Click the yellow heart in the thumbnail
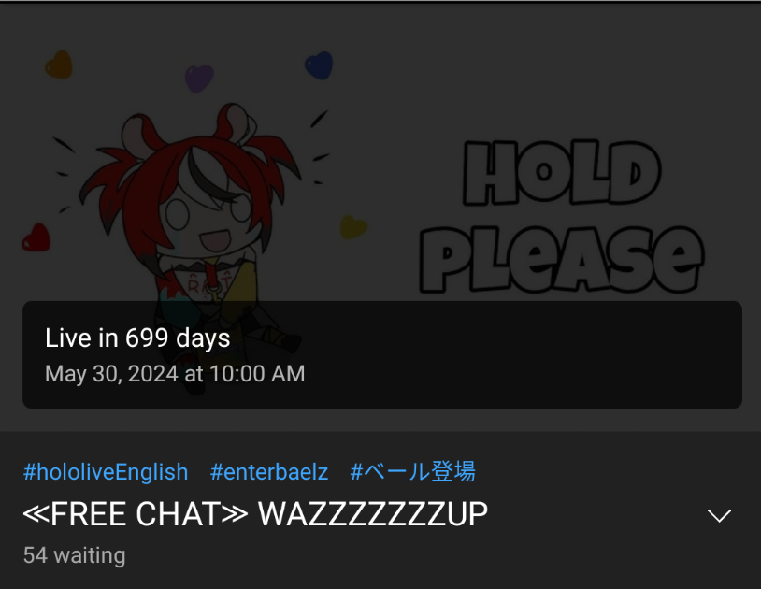 pos(353,226)
